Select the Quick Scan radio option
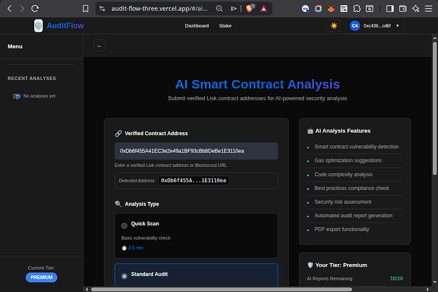The width and height of the screenshot is (438, 292). pos(124,225)
